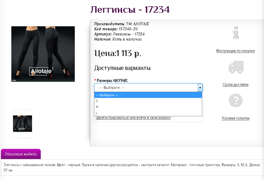
Task: Open the "Условия покупки" link
Action: (x=235, y=118)
